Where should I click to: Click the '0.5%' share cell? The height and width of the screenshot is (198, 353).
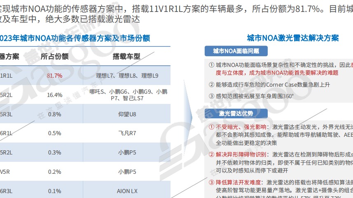click(x=54, y=133)
